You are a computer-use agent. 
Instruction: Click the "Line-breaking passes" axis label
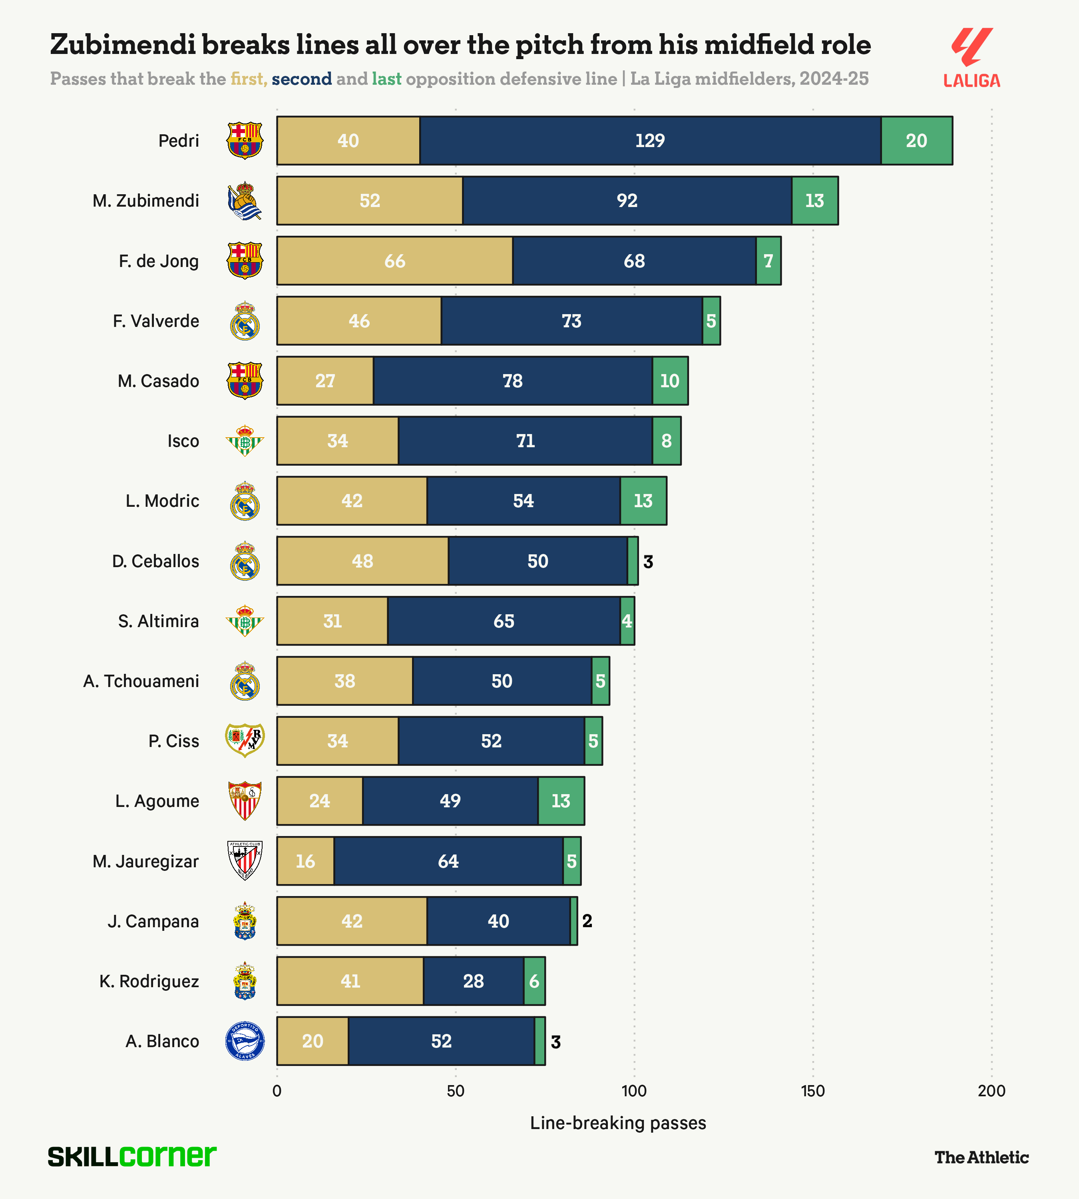coord(618,1123)
